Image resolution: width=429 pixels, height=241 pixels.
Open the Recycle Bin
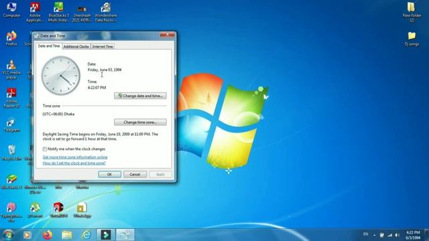(x=11, y=153)
